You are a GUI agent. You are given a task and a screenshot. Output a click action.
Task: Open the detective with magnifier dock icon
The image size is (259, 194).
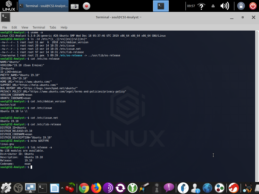click(183, 188)
